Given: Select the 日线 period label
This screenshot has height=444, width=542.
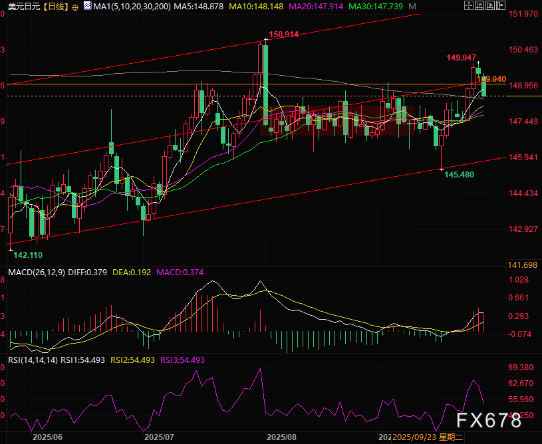Looking at the screenshot, I should pyautogui.click(x=58, y=6).
